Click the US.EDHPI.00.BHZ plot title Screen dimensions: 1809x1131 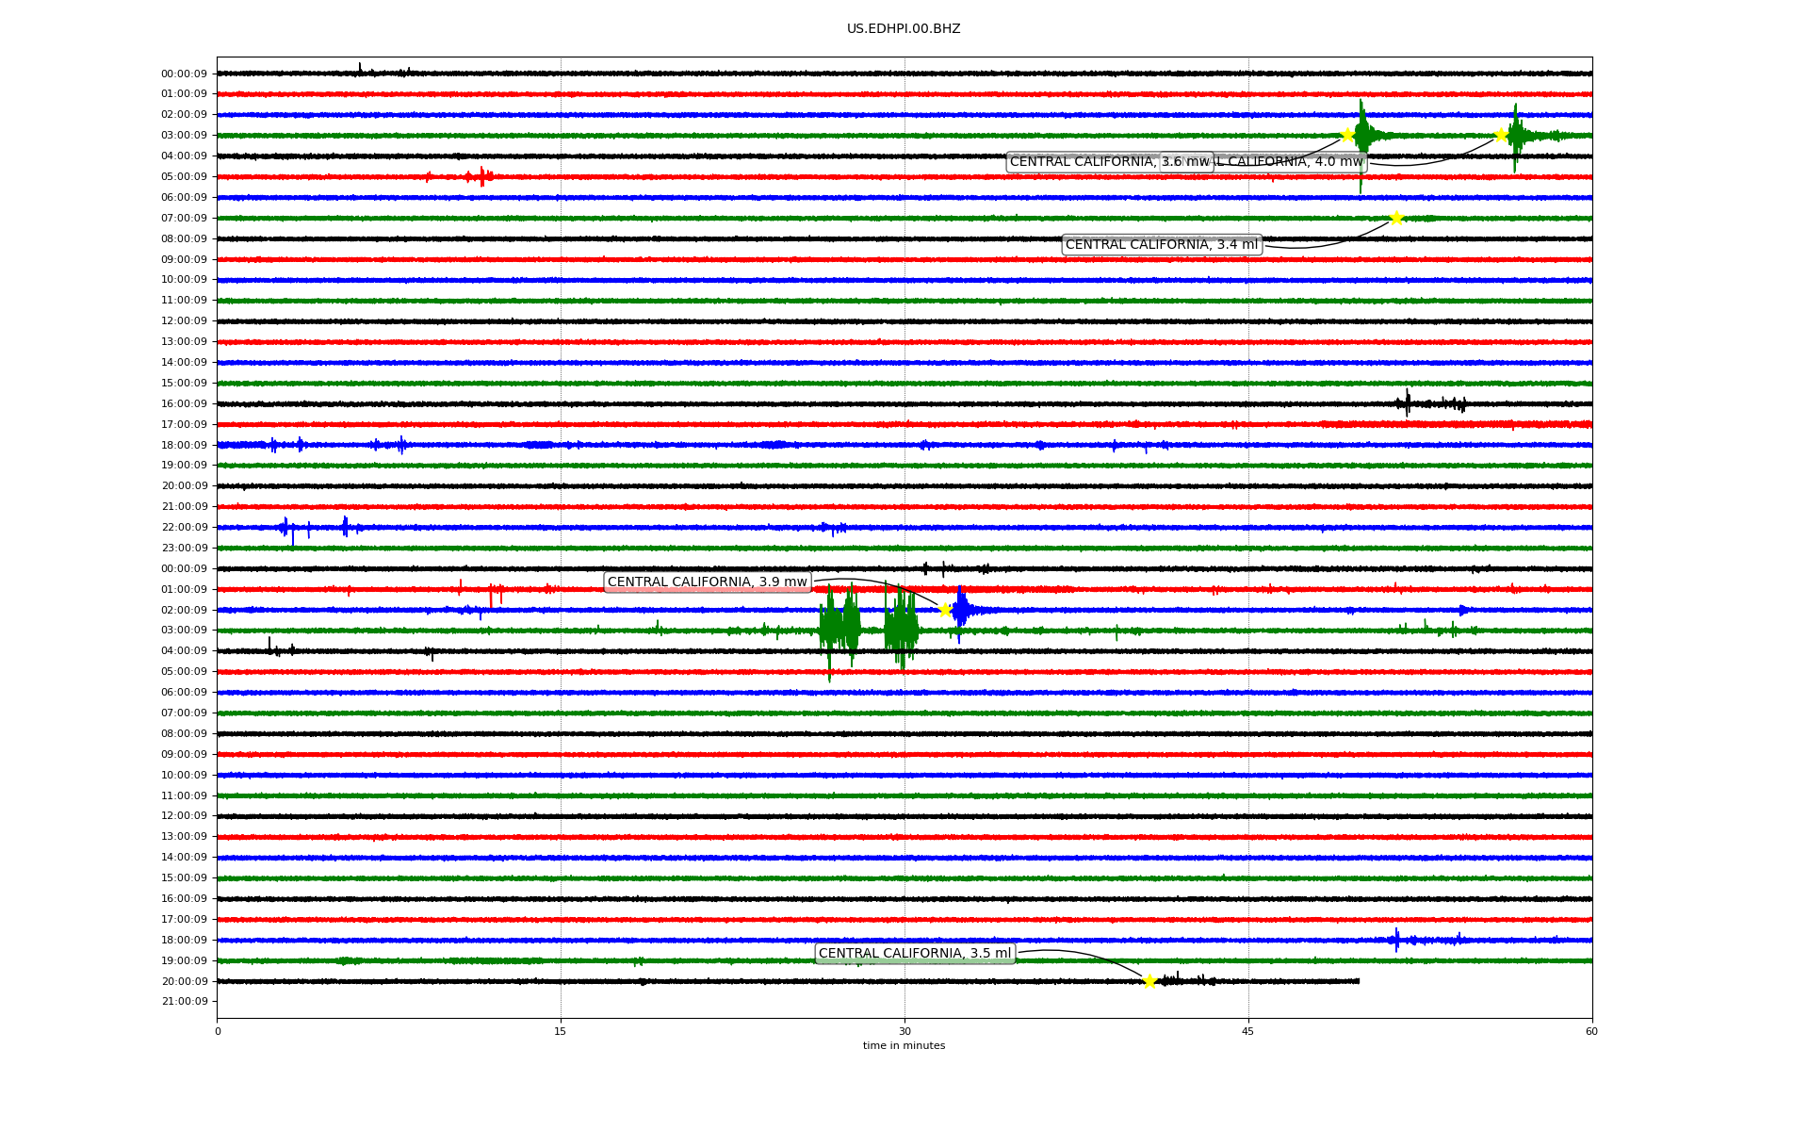coord(904,29)
